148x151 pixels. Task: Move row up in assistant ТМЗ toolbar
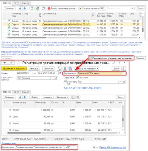coord(20,8)
